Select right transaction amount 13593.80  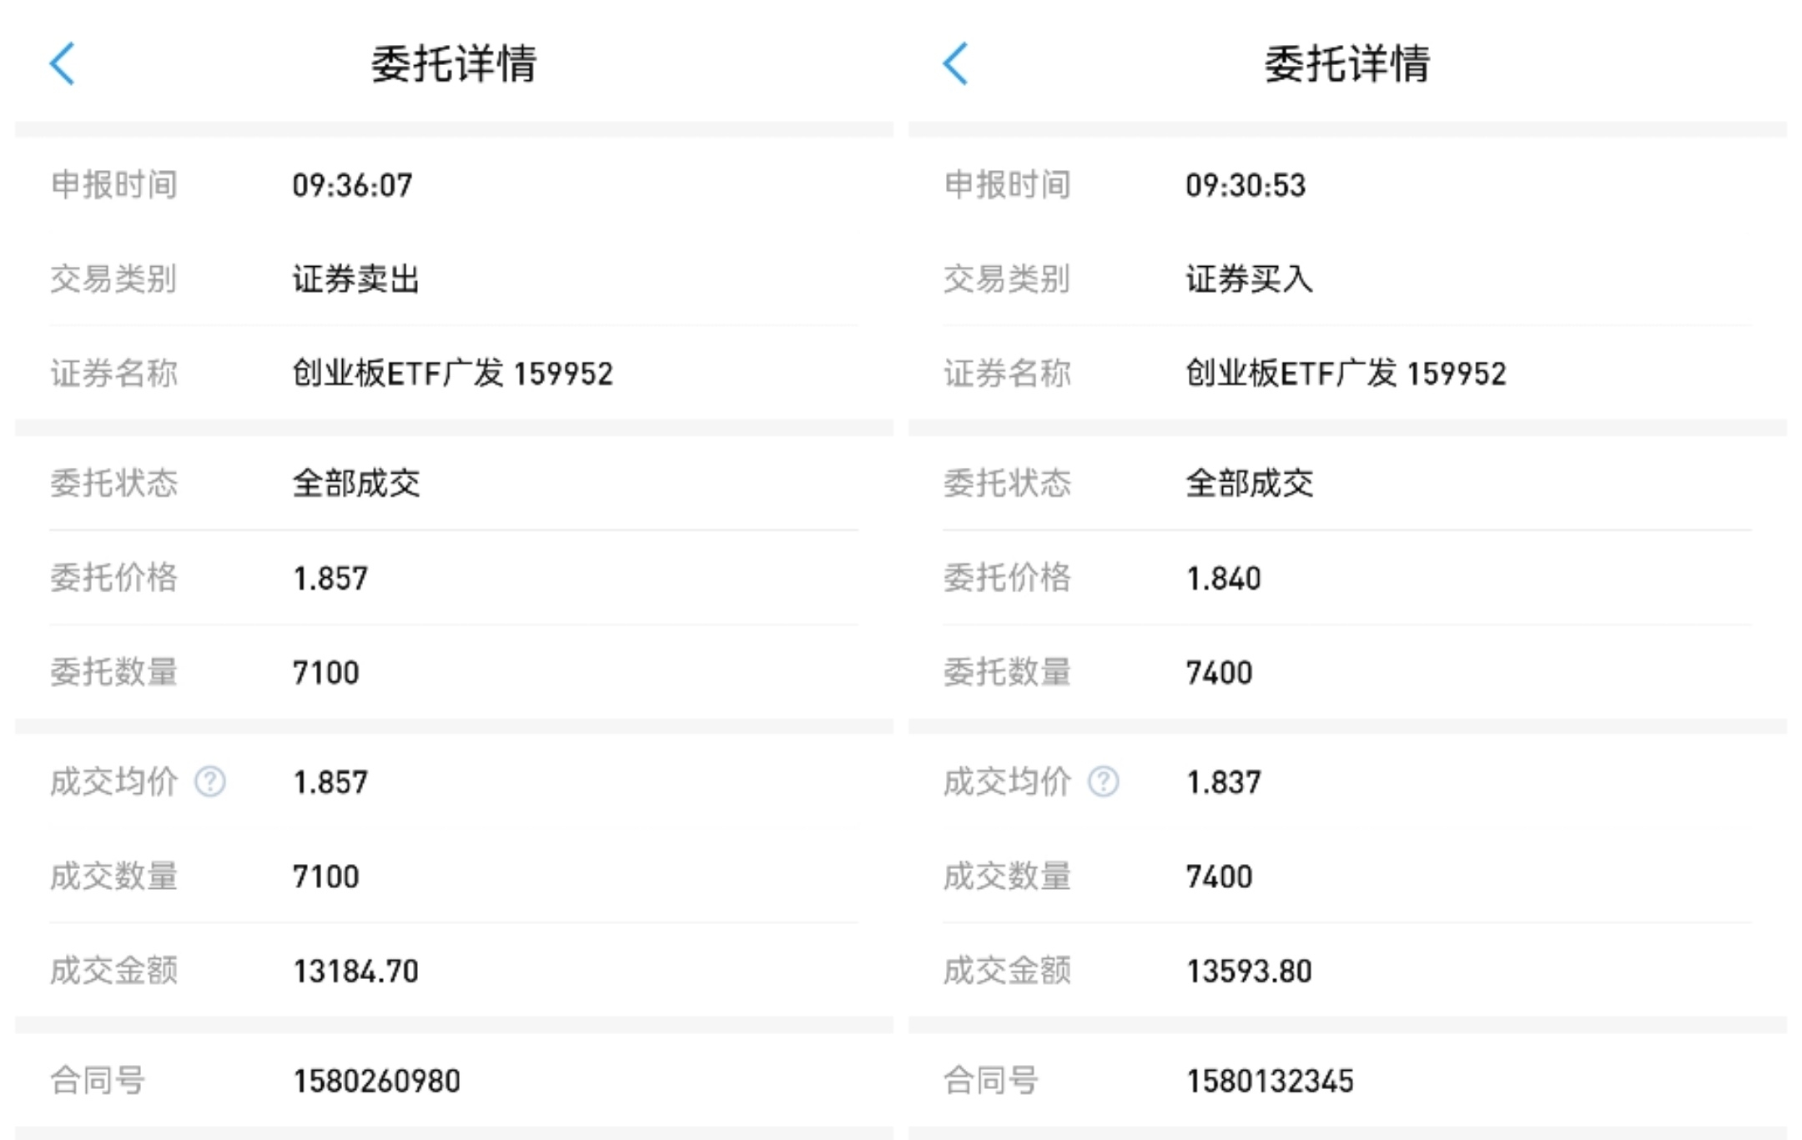point(1249,972)
